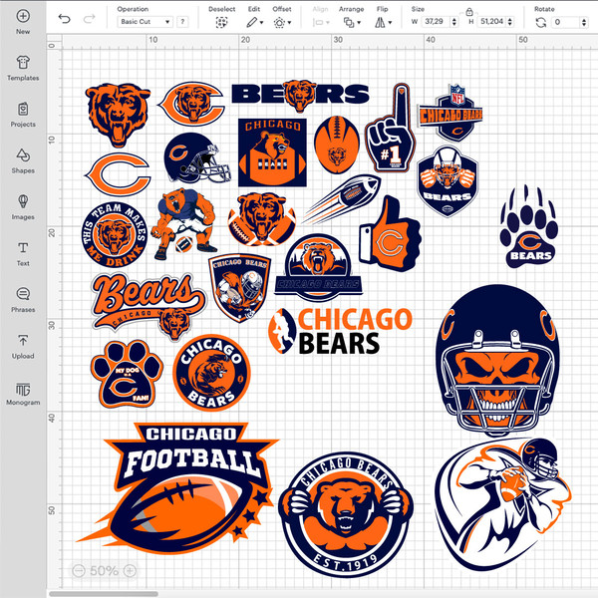Adjust the Height stepper arrows
Screen dimensions: 598x598
click(510, 22)
